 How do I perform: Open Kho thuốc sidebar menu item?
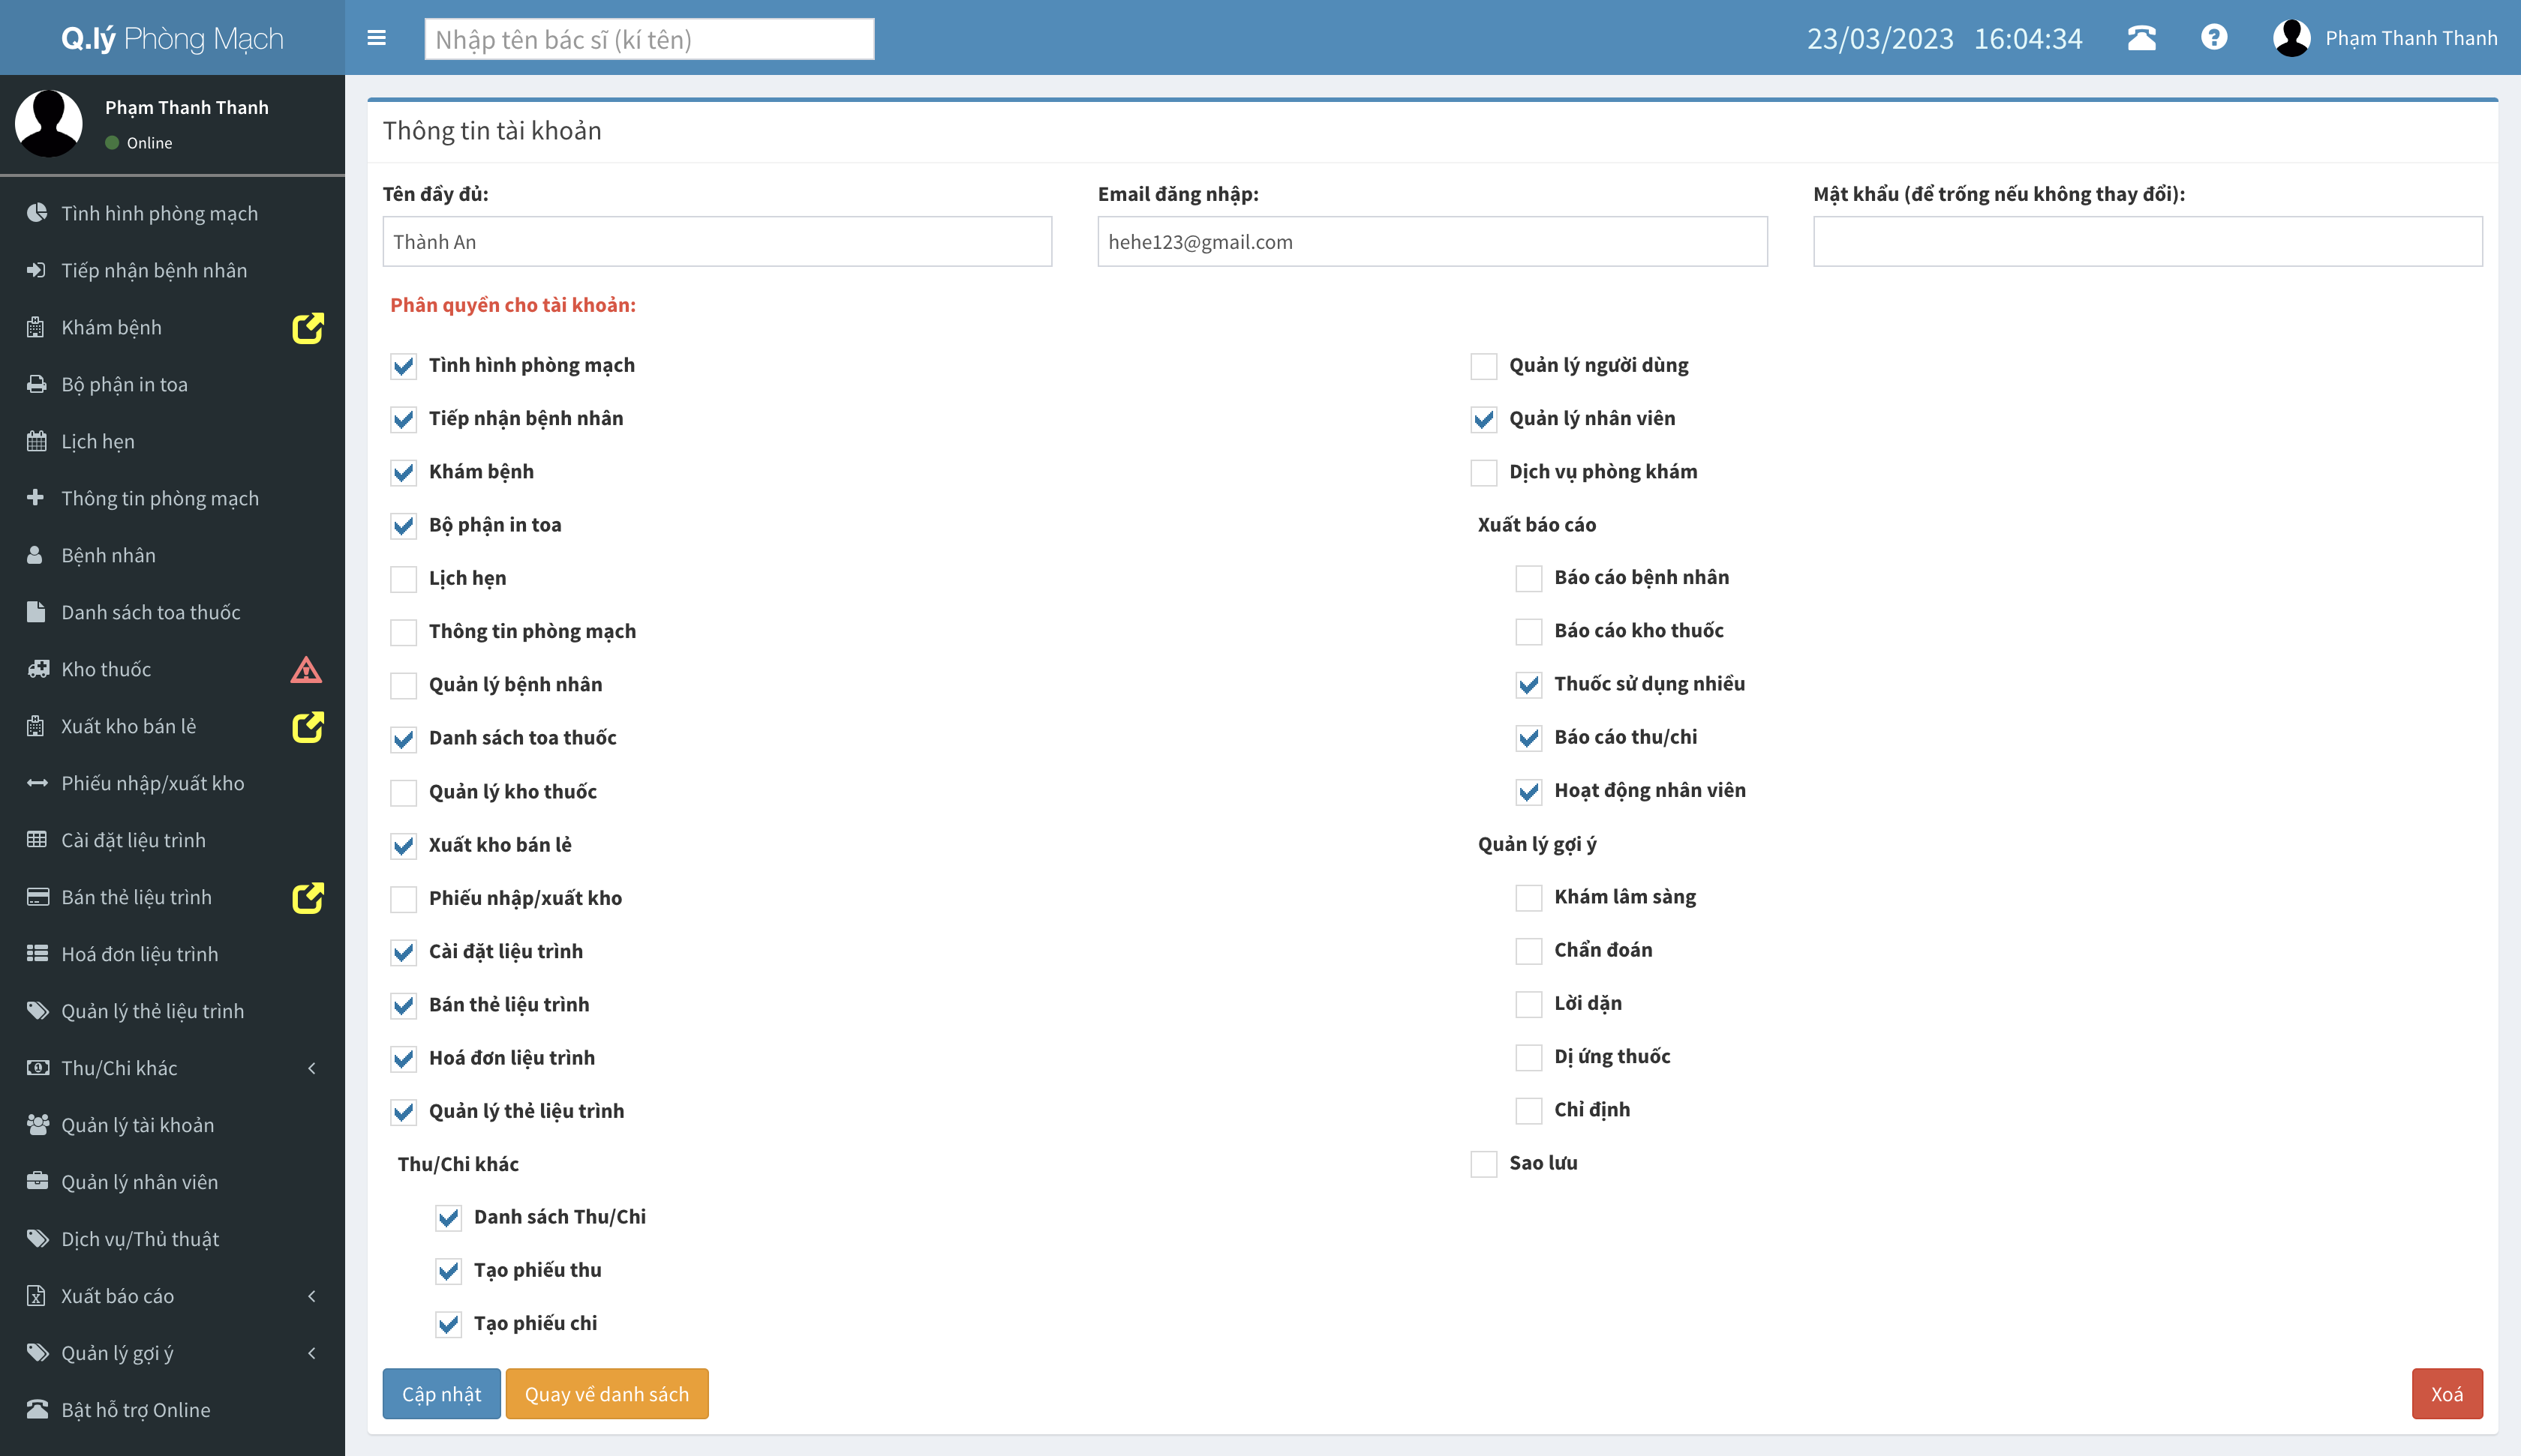pyautogui.click(x=172, y=669)
